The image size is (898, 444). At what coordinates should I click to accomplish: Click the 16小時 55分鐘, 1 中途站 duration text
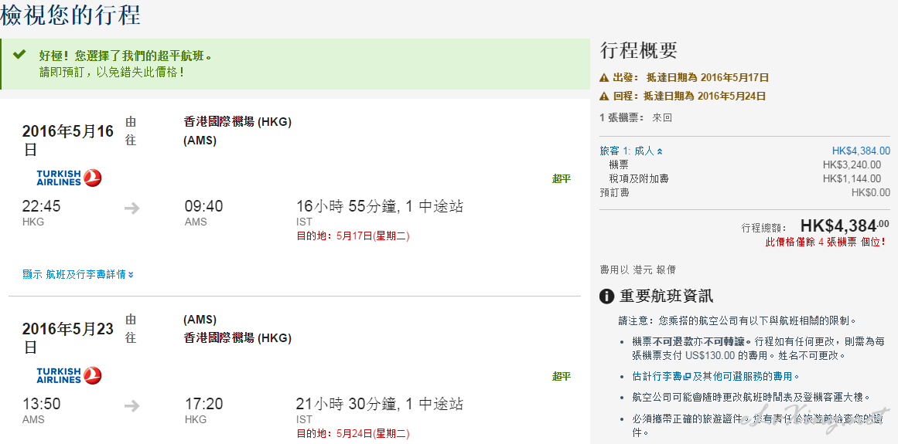pos(380,206)
